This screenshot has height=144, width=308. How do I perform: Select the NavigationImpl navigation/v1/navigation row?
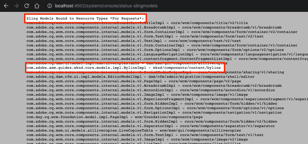click(154, 113)
